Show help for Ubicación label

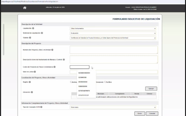click(x=32, y=92)
